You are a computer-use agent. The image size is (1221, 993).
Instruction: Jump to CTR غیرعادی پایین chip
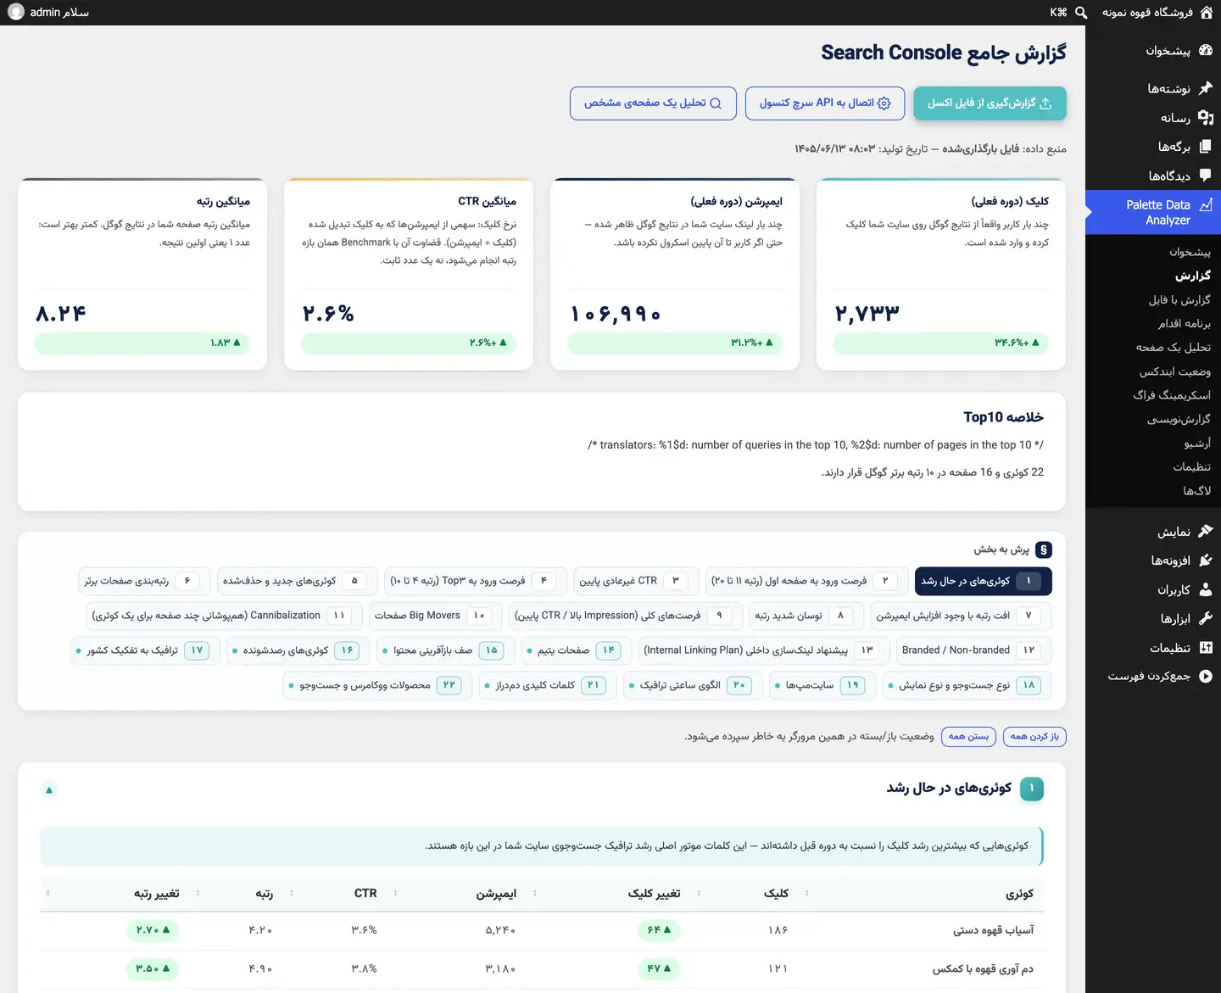(x=636, y=581)
